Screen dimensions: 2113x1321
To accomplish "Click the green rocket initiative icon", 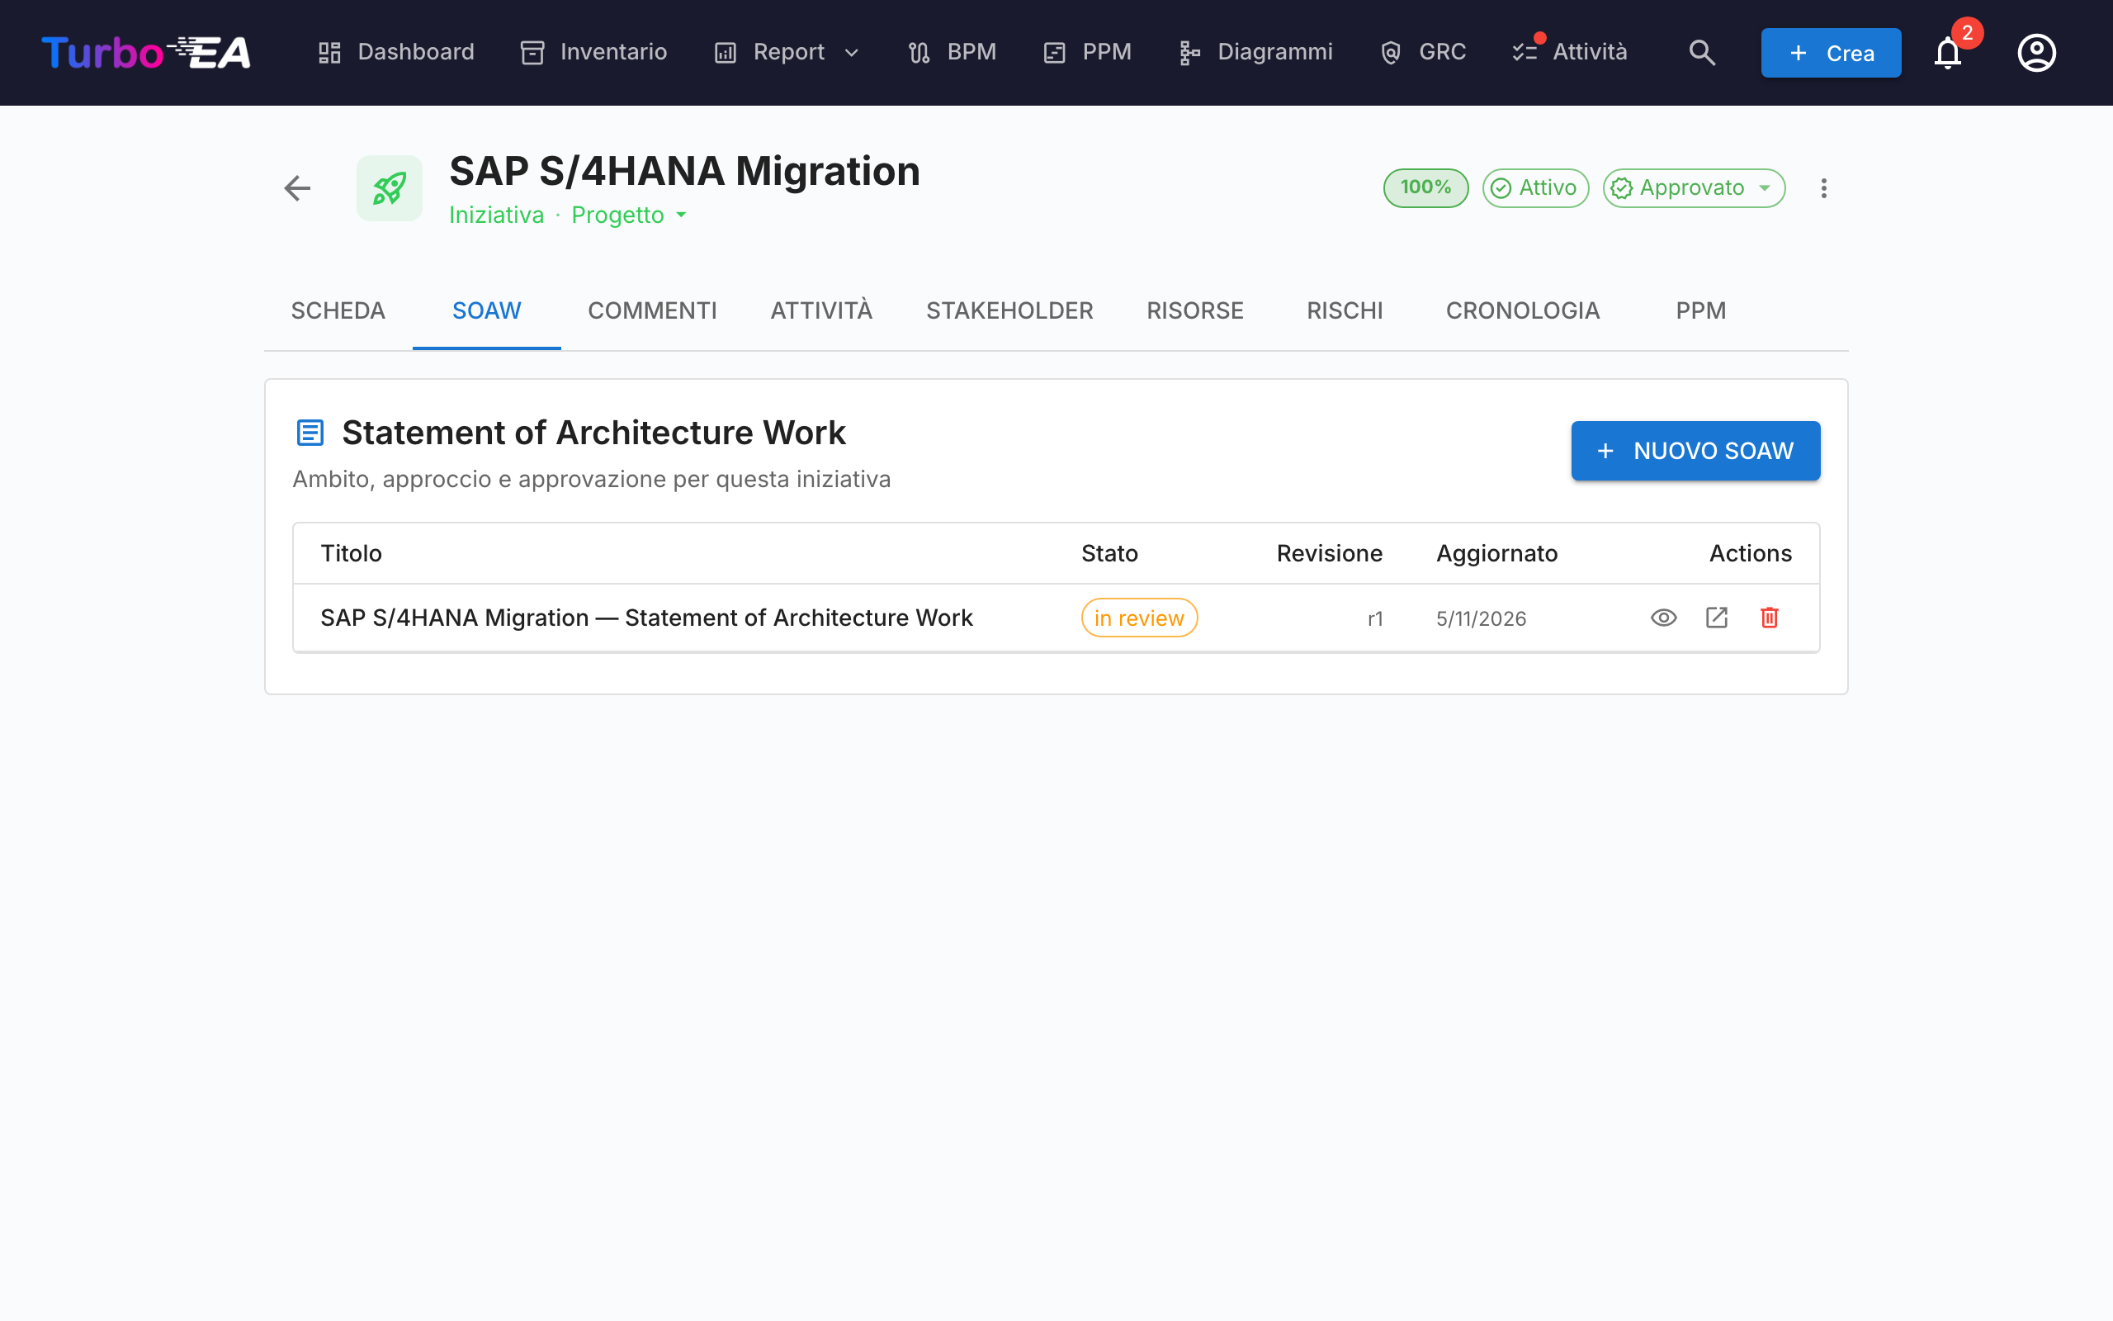I will (x=390, y=188).
